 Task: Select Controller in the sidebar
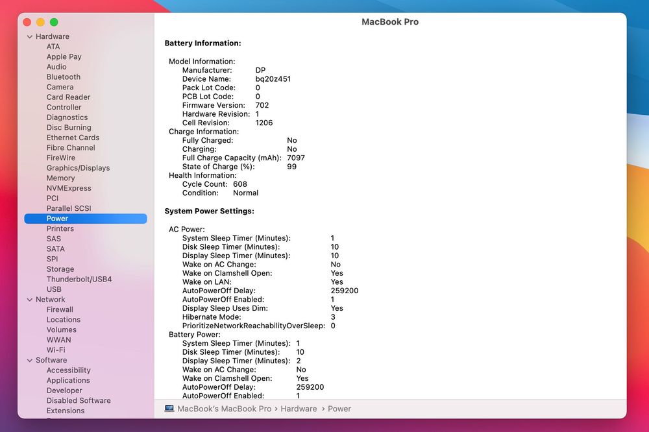tap(64, 107)
